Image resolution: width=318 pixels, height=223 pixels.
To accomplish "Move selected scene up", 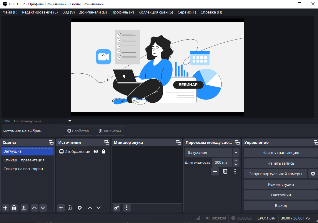I will point(34,208).
